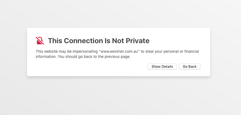Reveal certificate details via Show Details
241x115 pixels.
(x=162, y=67)
